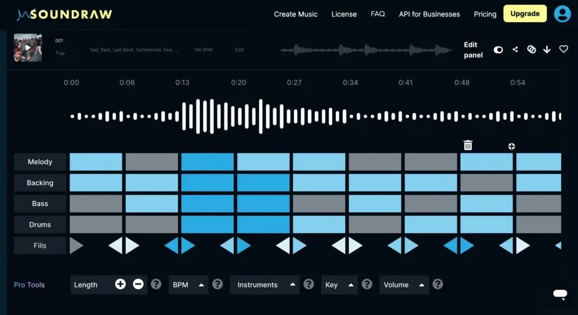Share the track via share icon
578x315 pixels.
pos(515,50)
